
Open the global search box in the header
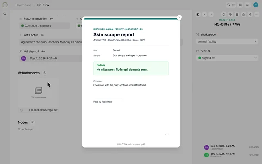click(231, 5)
